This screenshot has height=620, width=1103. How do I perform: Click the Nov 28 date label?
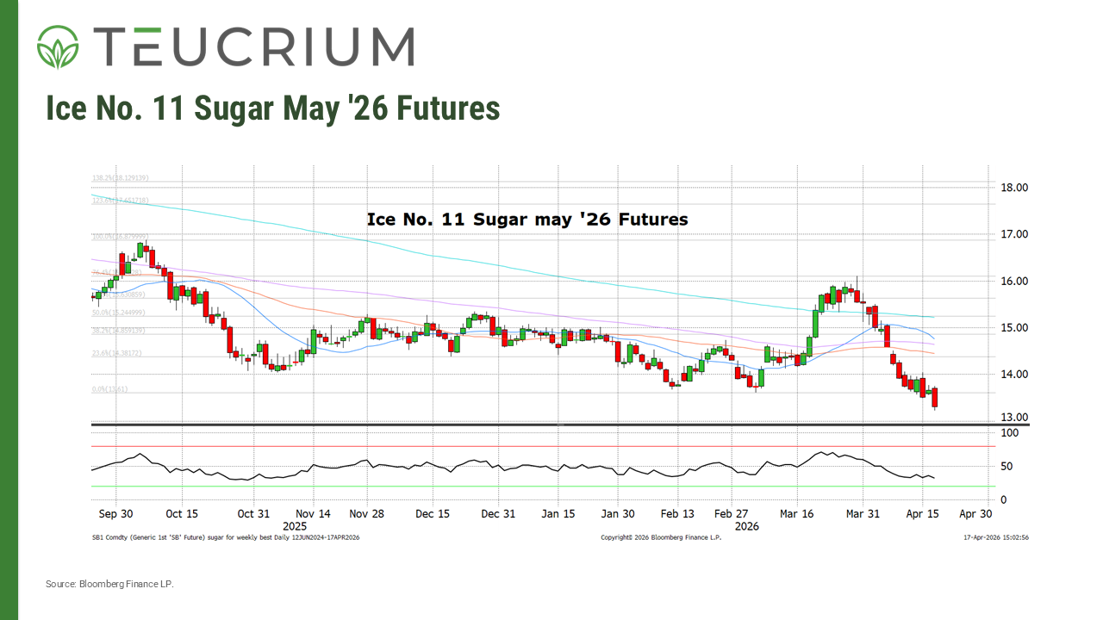coord(366,514)
